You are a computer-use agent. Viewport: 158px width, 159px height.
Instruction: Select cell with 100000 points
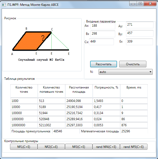(x=24, y=113)
